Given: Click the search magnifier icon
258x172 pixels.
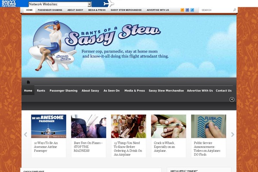Looking at the screenshot, I should coord(234,9).
